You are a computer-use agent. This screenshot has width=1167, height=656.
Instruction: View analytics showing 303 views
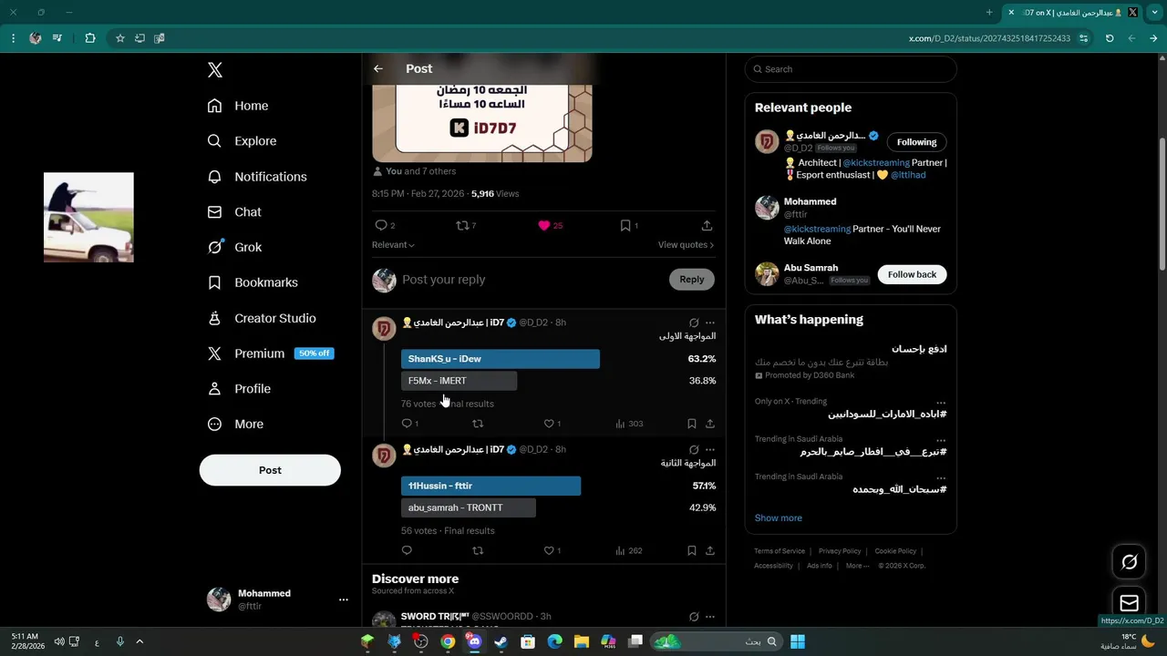[x=629, y=424]
